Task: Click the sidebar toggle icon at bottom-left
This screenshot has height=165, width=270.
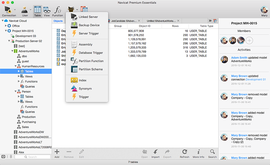Action: [x=3, y=157]
